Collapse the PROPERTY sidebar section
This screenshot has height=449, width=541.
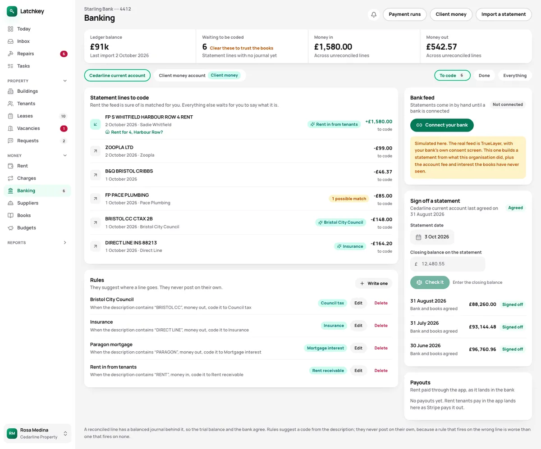click(x=65, y=81)
